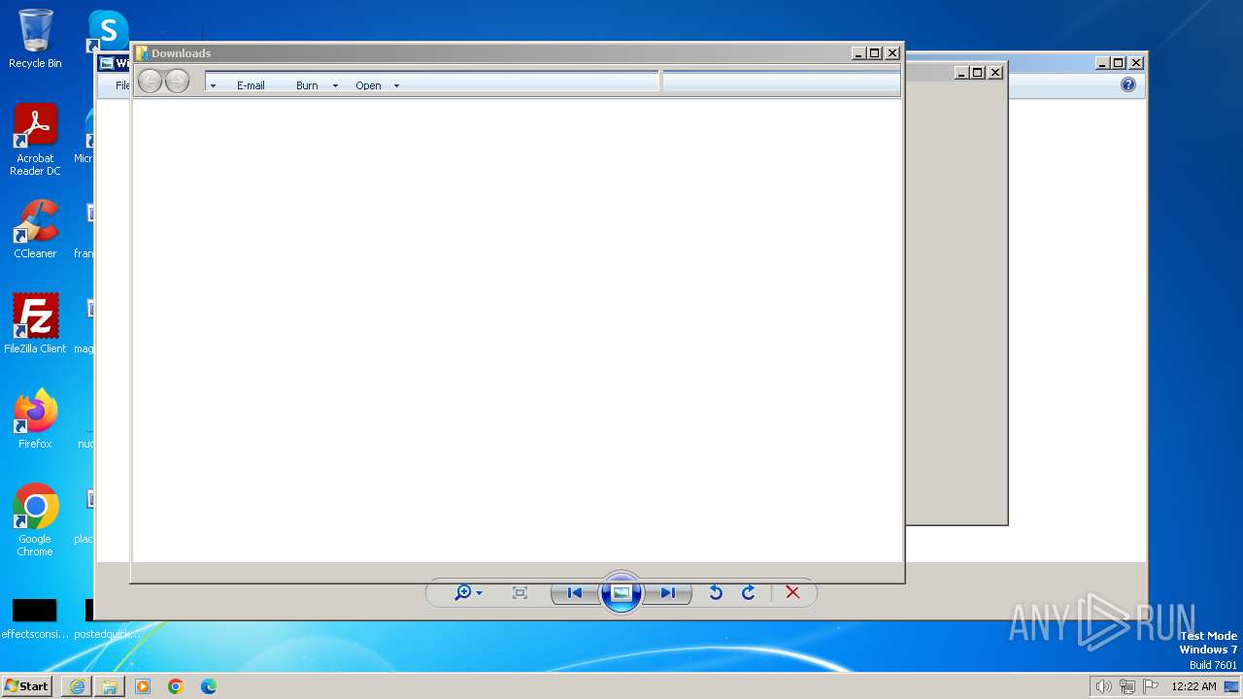Click the Back arrow in Downloads window
Image resolution: width=1243 pixels, height=699 pixels.
click(150, 82)
